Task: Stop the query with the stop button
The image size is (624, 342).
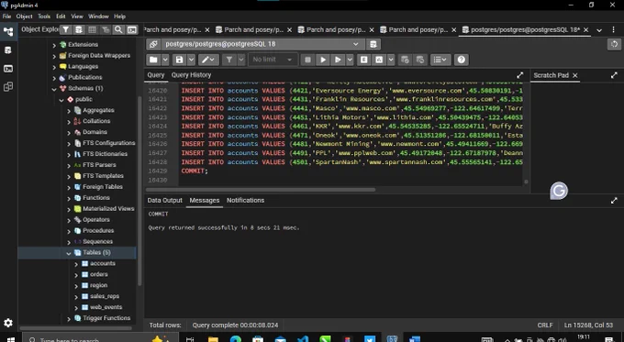Action: [307, 60]
